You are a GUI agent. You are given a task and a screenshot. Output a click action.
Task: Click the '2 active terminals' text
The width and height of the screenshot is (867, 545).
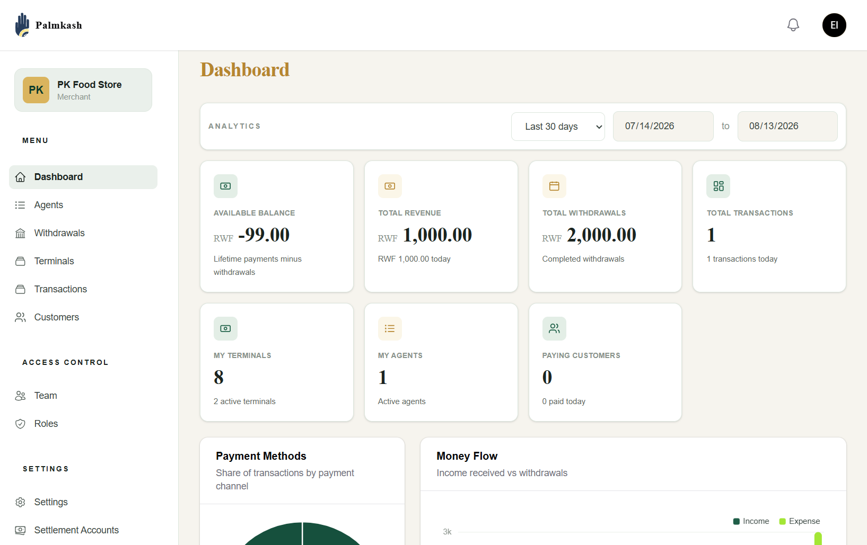244,401
